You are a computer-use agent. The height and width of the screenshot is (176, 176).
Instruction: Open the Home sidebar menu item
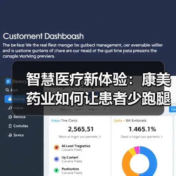click(16, 108)
